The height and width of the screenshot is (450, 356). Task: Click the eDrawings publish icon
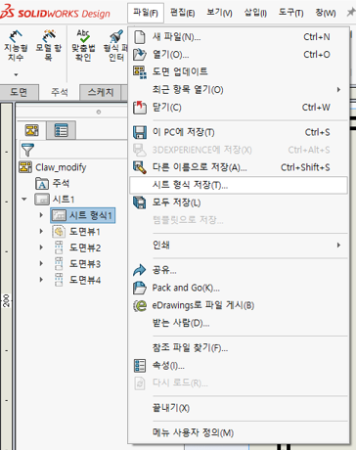140,305
